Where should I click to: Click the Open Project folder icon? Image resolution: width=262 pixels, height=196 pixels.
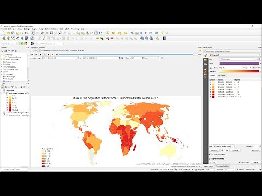tap(8, 33)
